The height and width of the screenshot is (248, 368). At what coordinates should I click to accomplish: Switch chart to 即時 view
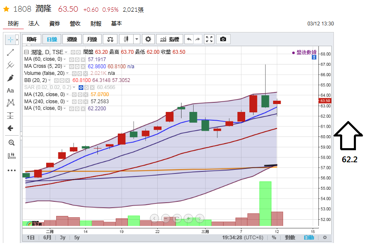click(x=32, y=39)
